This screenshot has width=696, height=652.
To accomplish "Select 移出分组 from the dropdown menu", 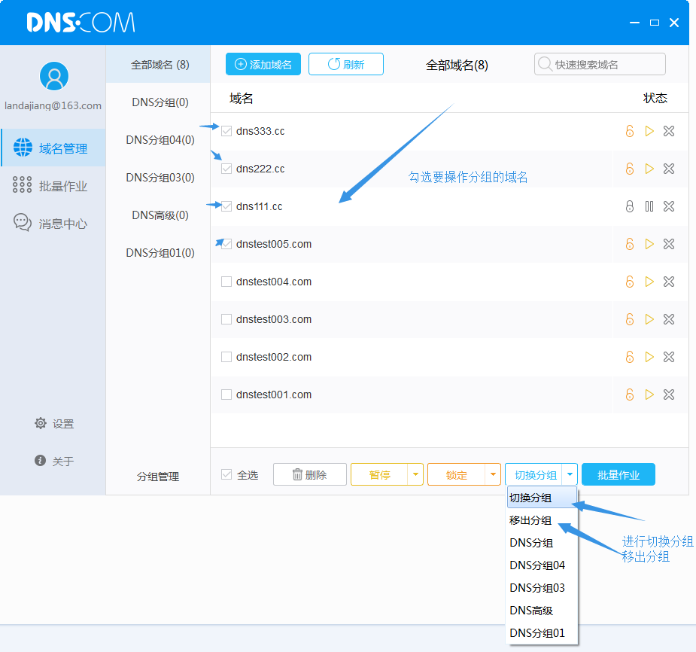I will pos(530,520).
